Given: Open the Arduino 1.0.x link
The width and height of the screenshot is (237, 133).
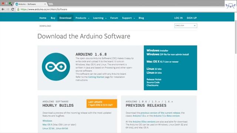Looking at the screenshot, I should pyautogui.click(x=139, y=116).
